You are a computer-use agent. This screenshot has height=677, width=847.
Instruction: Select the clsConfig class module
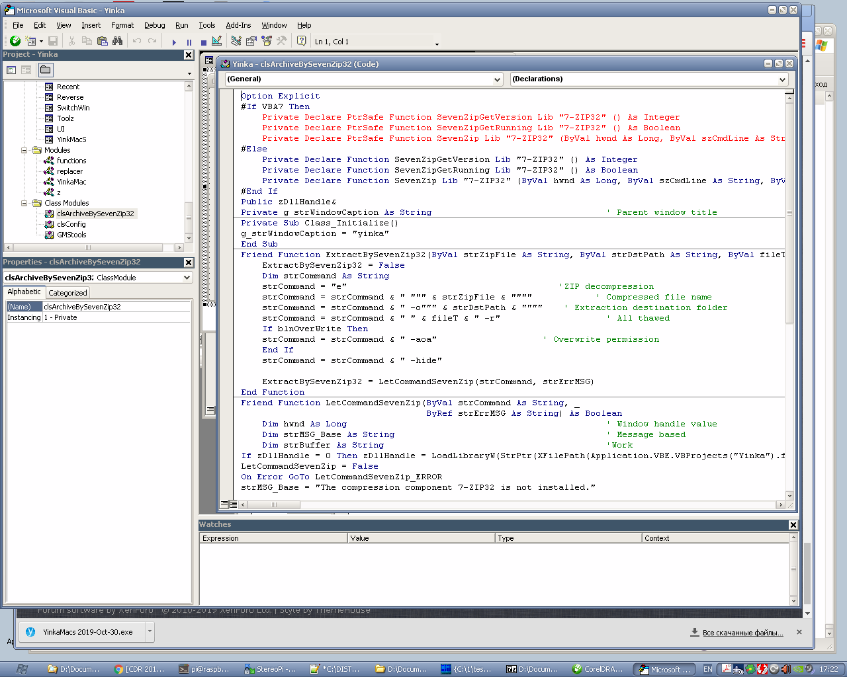point(71,224)
